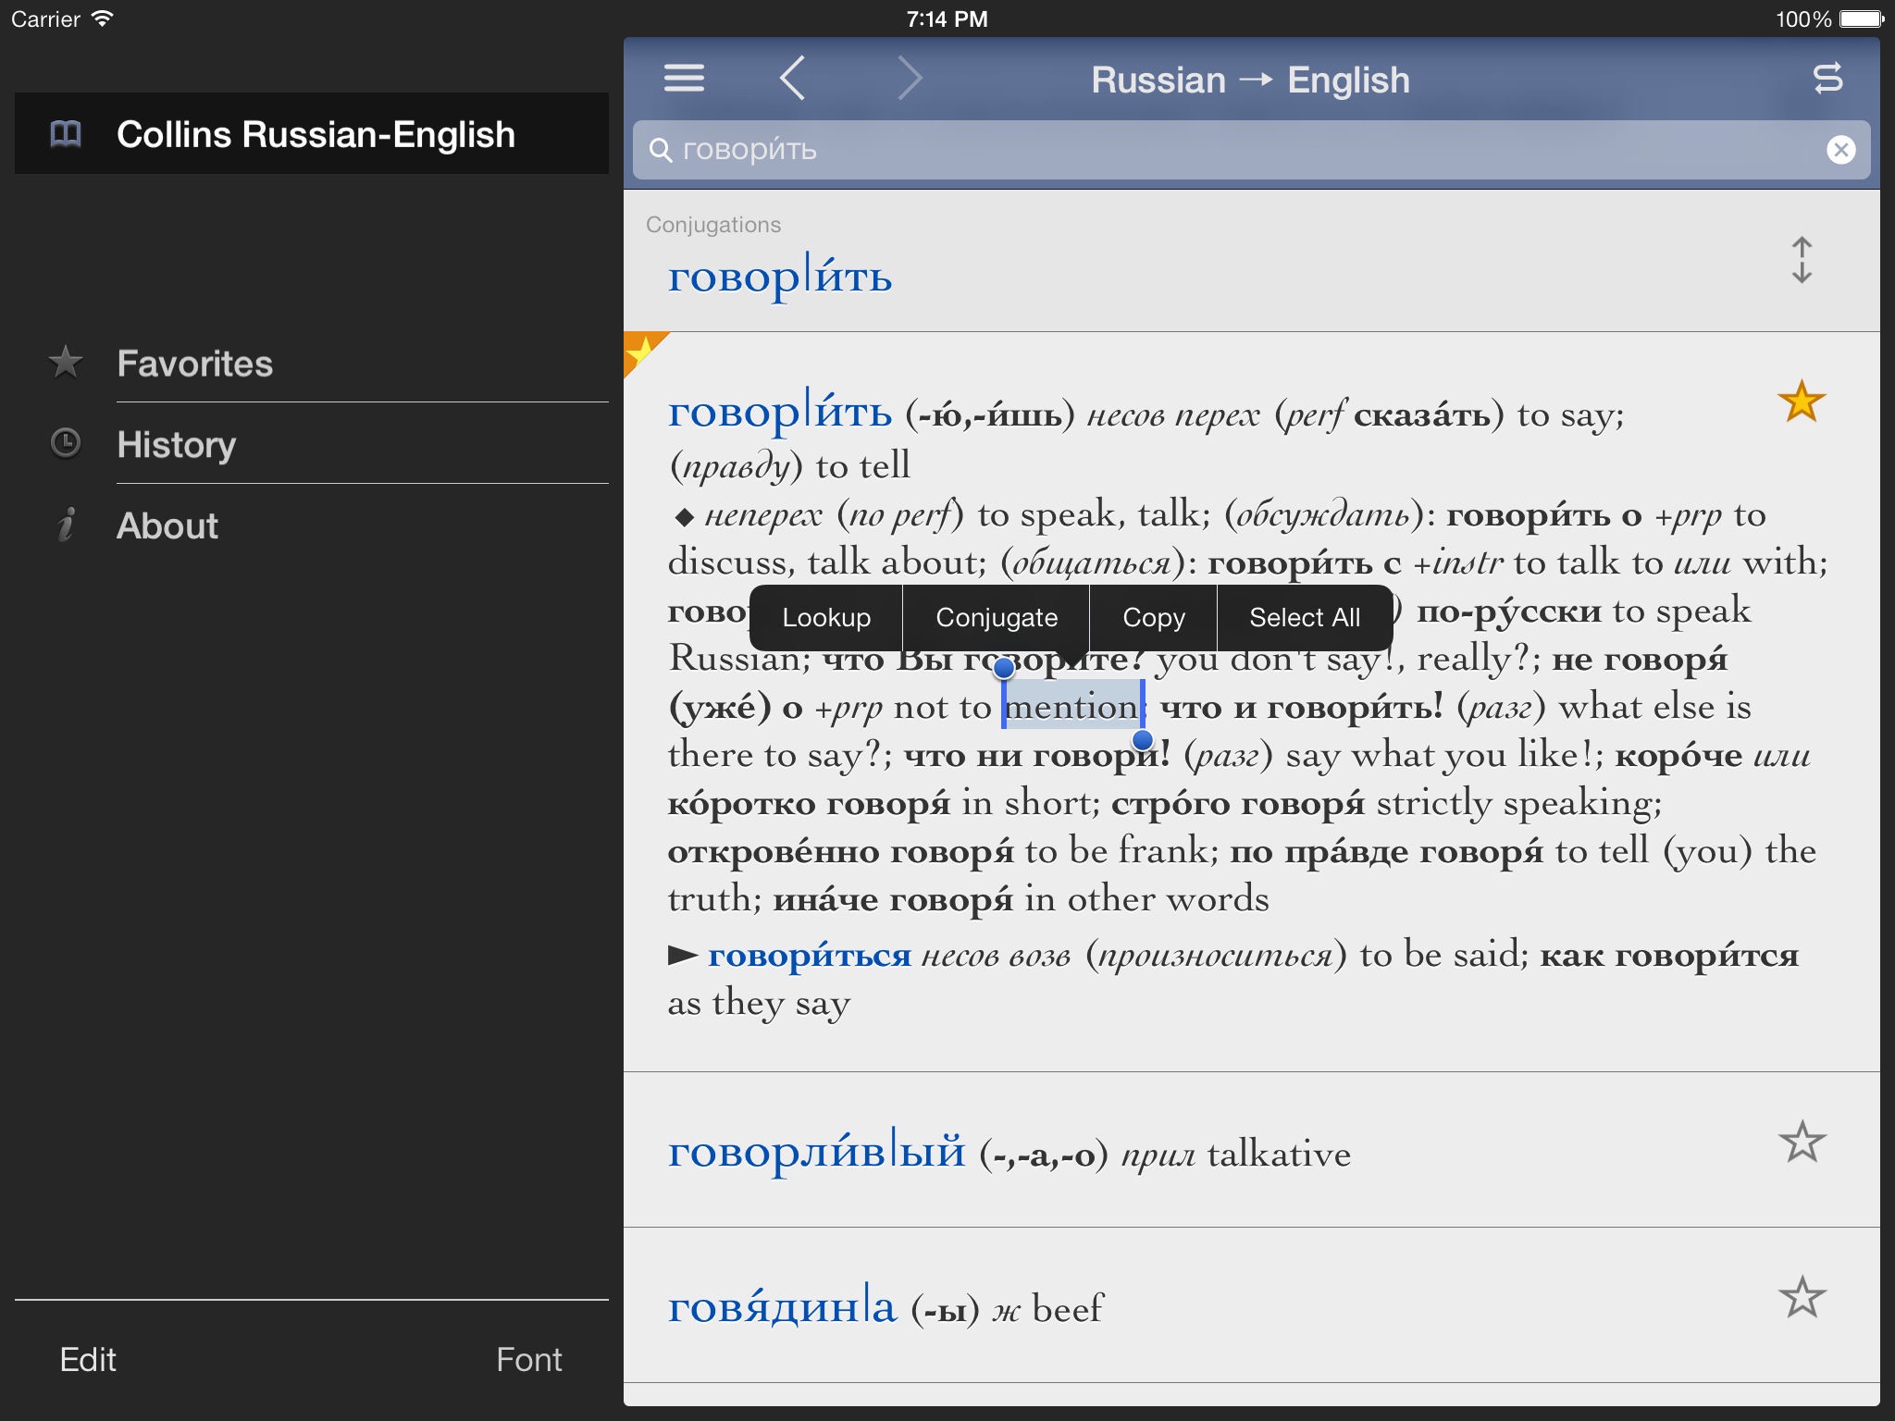1895x1421 pixels.
Task: Clear the search field text
Action: tap(1840, 150)
